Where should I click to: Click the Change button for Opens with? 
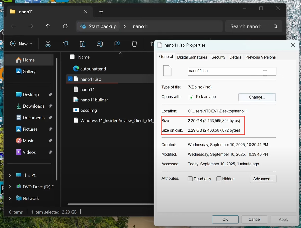click(x=257, y=97)
